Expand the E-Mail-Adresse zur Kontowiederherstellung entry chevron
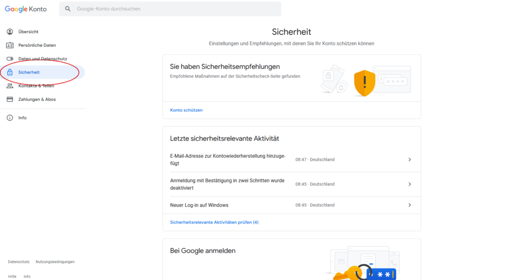527x280 pixels. [x=410, y=160]
